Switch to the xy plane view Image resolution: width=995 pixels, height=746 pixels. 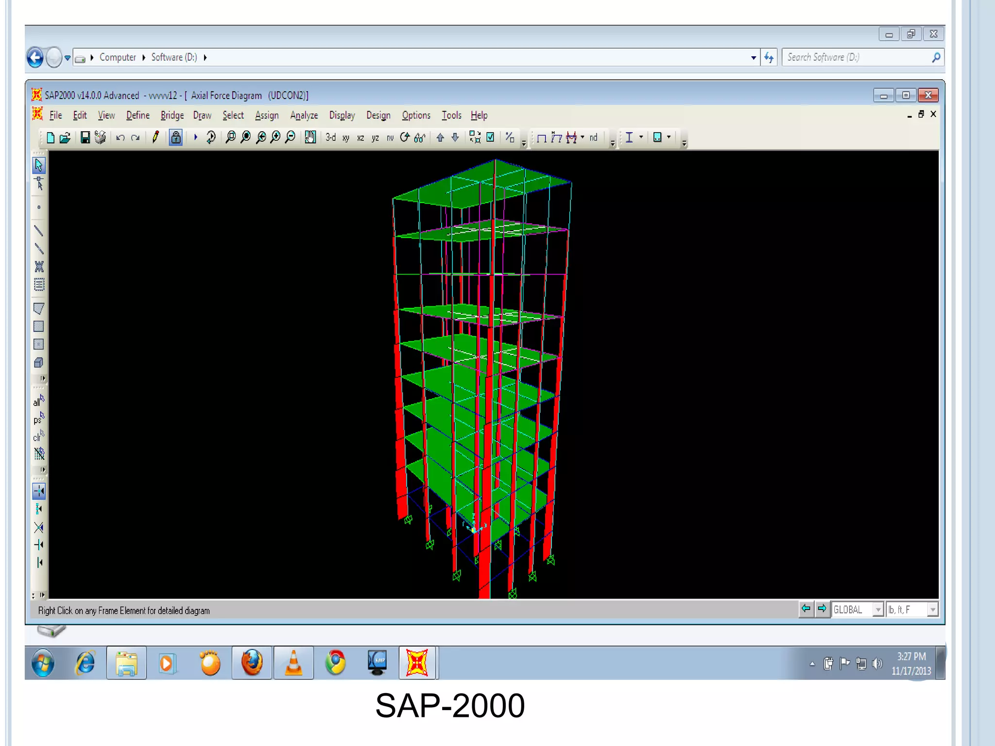[346, 138]
